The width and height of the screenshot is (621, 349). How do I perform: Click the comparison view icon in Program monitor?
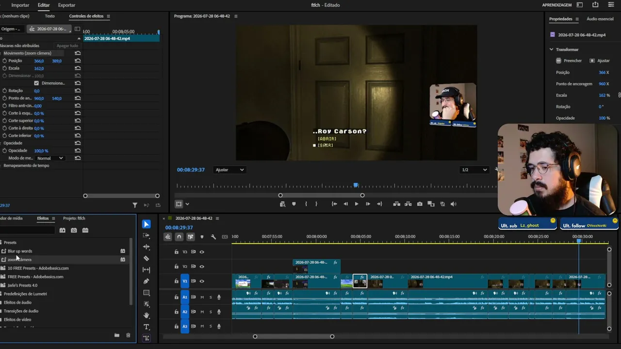[x=431, y=204]
